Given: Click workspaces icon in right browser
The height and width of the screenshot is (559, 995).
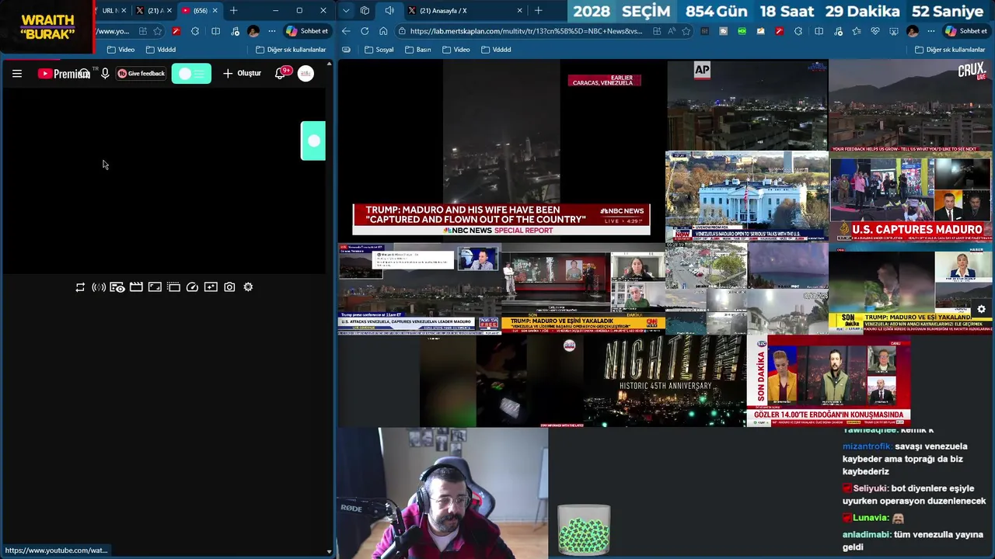Looking at the screenshot, I should pyautogui.click(x=365, y=10).
